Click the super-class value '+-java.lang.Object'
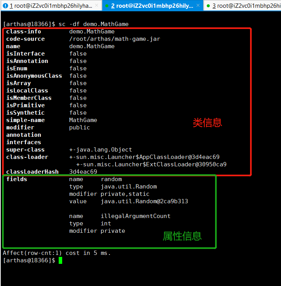The width and height of the screenshot is (281, 286). tap(101, 150)
